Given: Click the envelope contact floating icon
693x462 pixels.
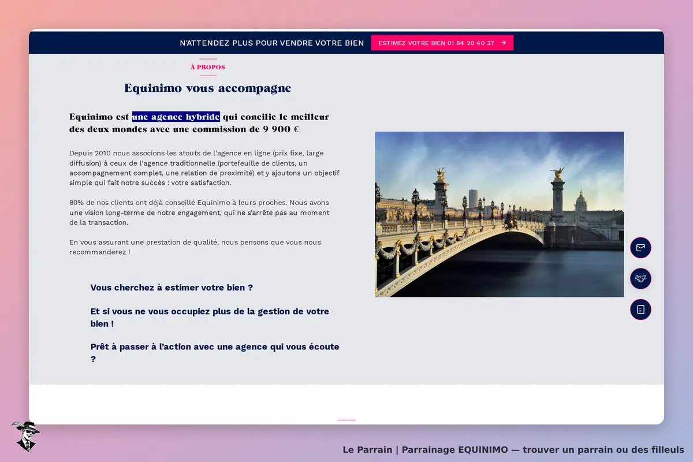Looking at the screenshot, I should 640,248.
